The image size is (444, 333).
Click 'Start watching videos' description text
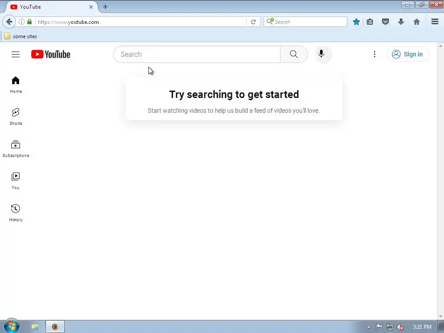coord(234,111)
